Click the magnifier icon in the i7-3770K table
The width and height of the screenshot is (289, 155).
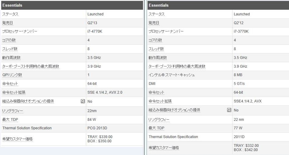click(229, 110)
